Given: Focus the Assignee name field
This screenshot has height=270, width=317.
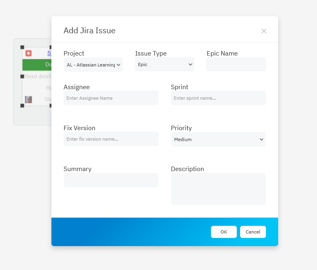Looking at the screenshot, I should [x=111, y=98].
